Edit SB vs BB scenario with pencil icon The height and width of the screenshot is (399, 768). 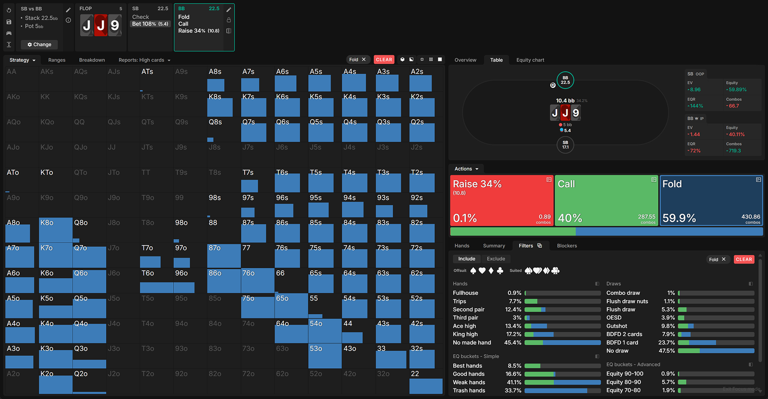click(x=68, y=10)
